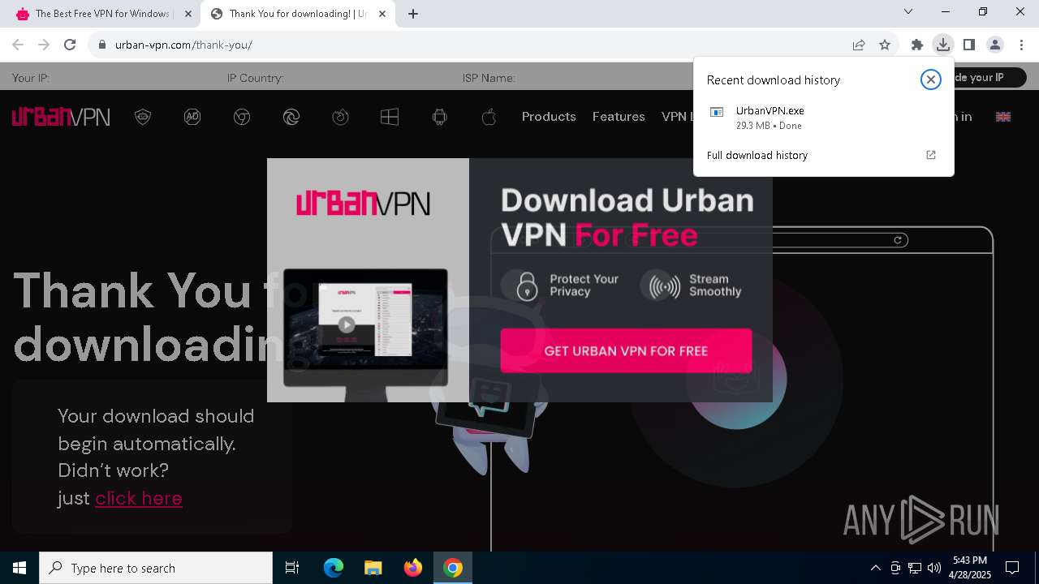Click the UrbanVPN.exe file icon
Image resolution: width=1039 pixels, height=584 pixels.
717,112
